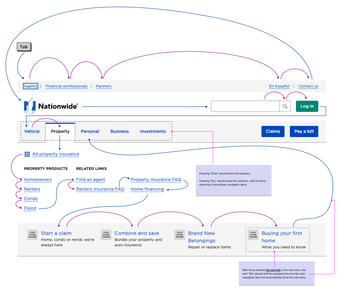Click the Tab key graphic
The width and height of the screenshot is (340, 290).
point(24,47)
